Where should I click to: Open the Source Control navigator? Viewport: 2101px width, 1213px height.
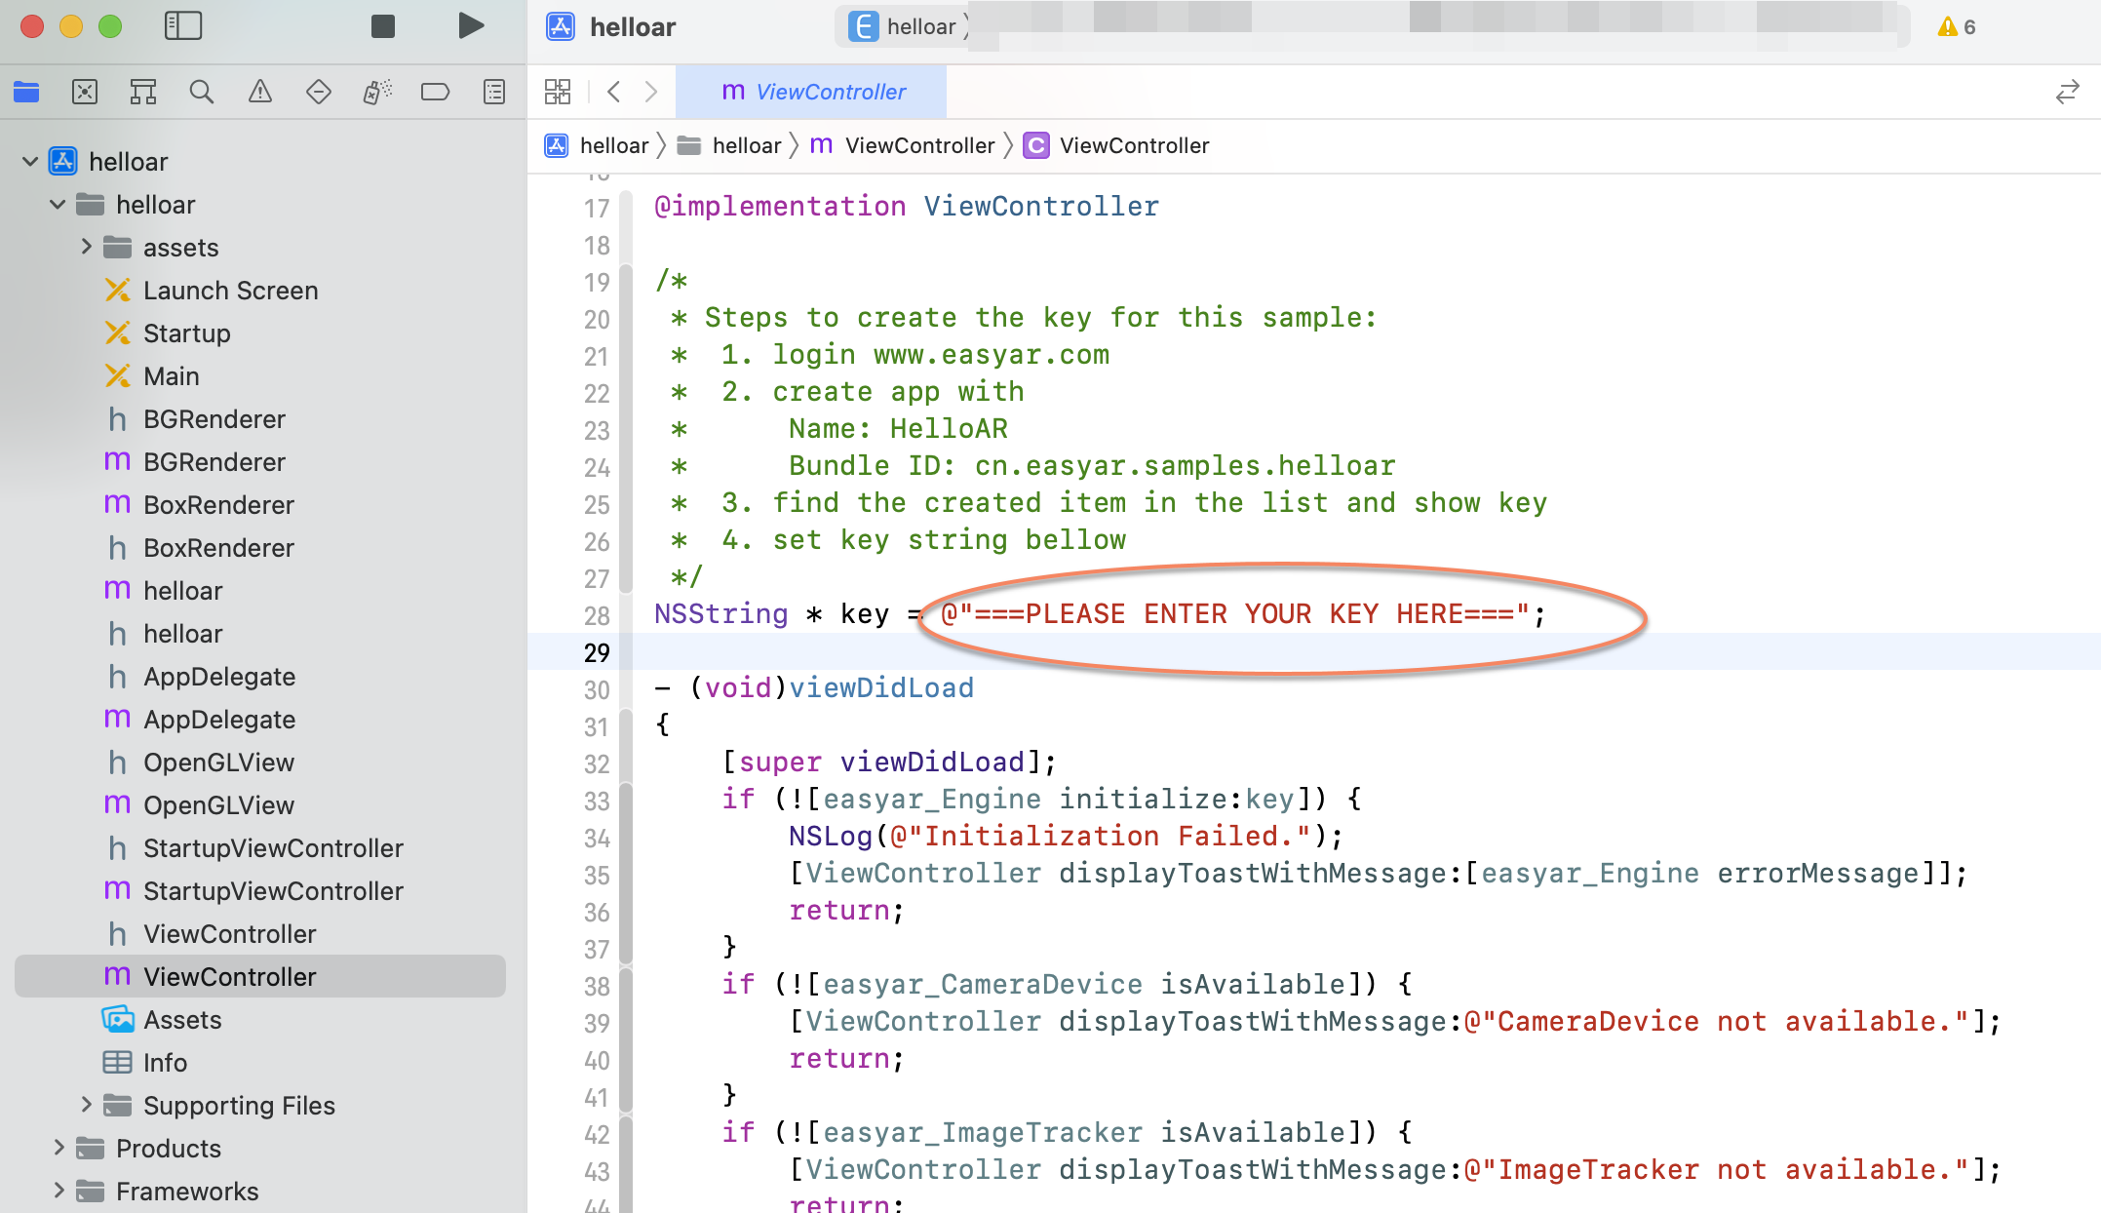[85, 92]
